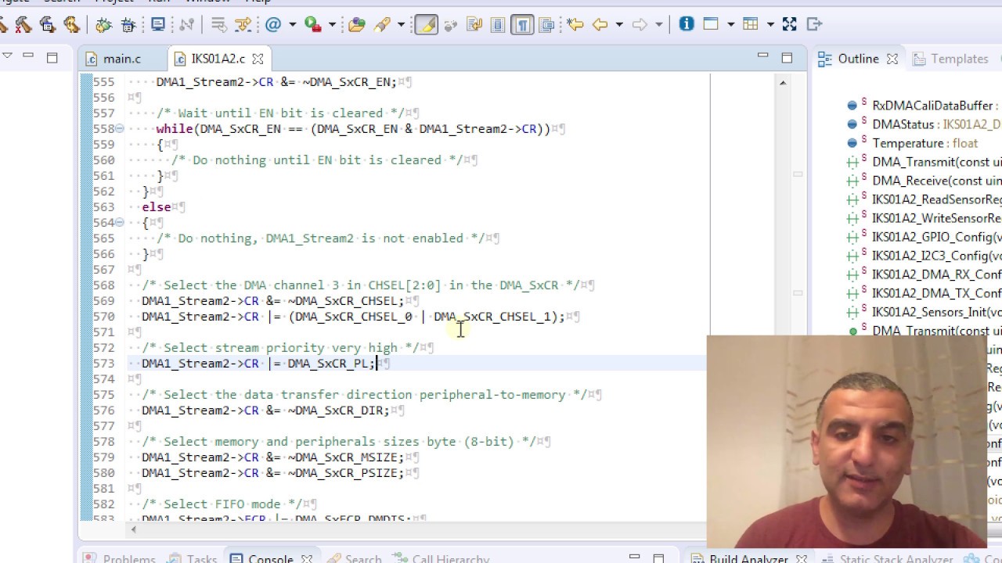1002x563 pixels.
Task: Open the Templates view tab
Action: [950, 59]
